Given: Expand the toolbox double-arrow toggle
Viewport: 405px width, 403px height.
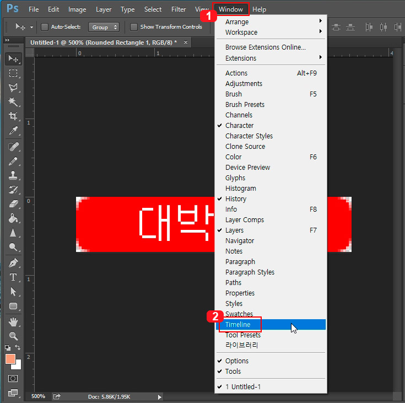Looking at the screenshot, I should click(x=8, y=40).
